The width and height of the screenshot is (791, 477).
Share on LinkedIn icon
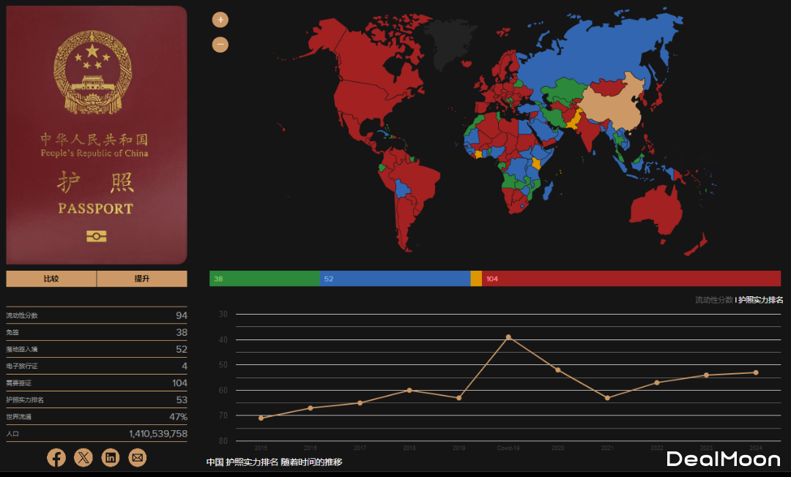[x=111, y=458]
